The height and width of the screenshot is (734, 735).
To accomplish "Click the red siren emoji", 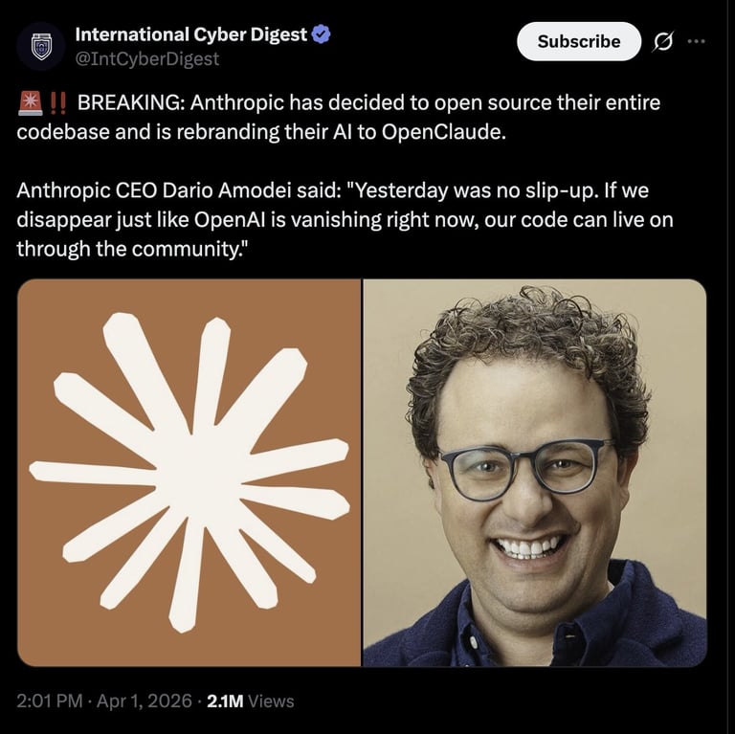I will pyautogui.click(x=30, y=102).
